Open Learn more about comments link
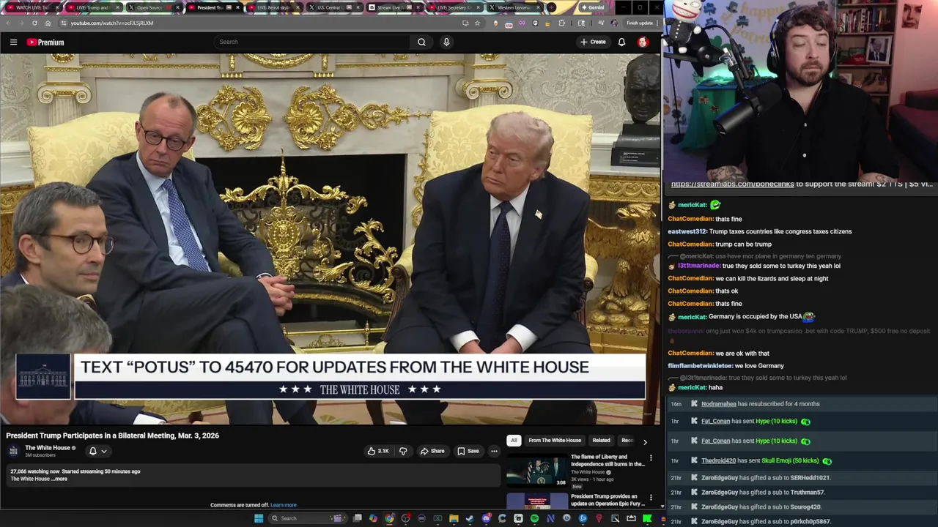The height and width of the screenshot is (527, 938). [284, 505]
